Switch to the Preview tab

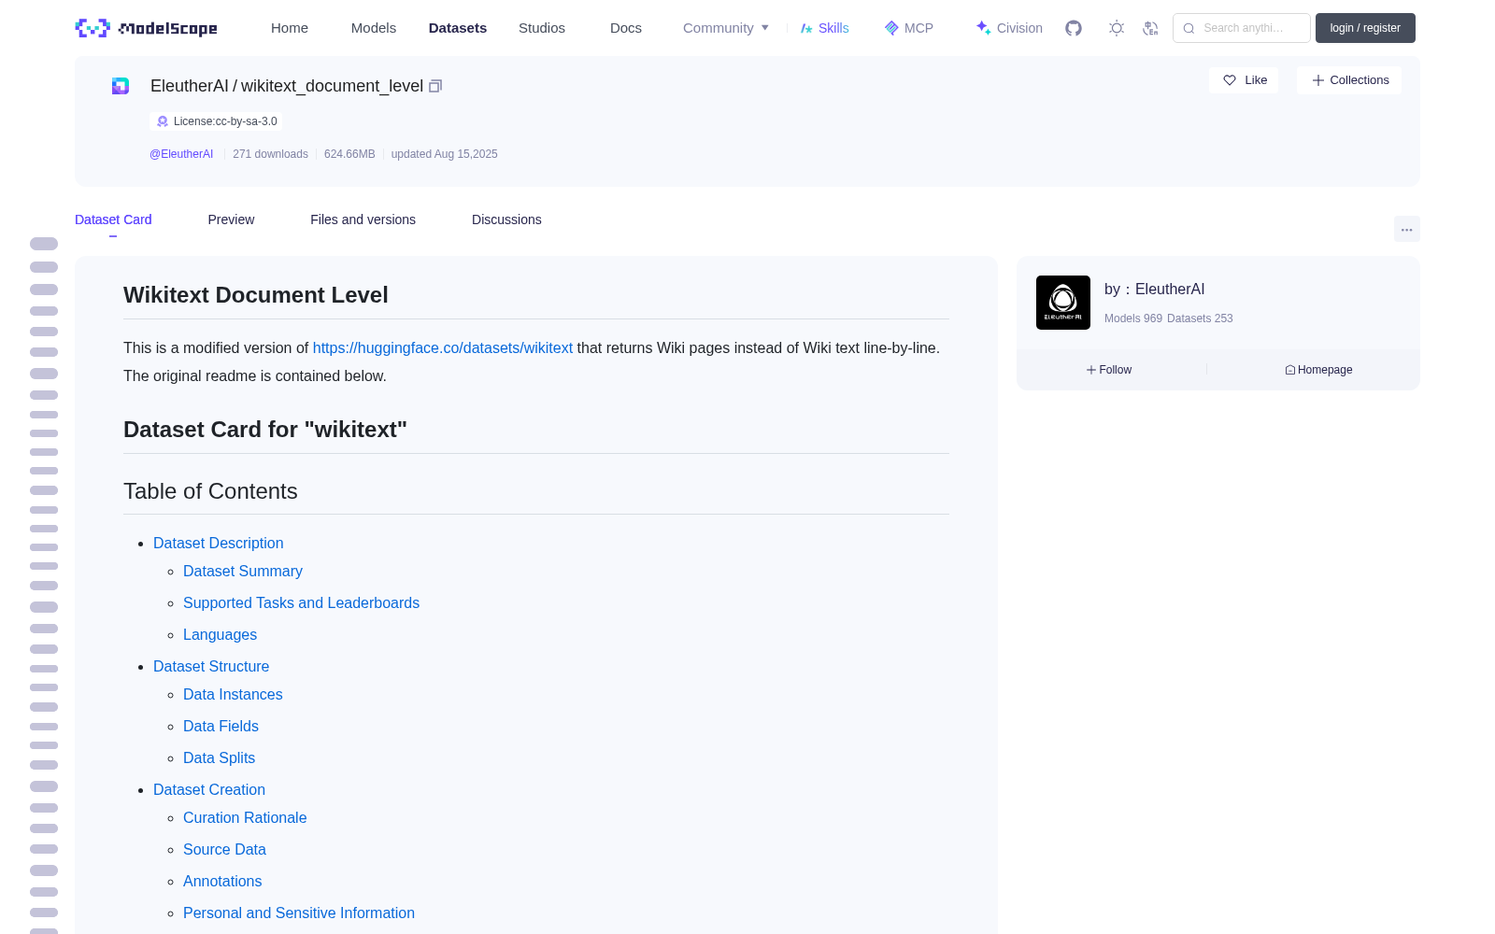(x=231, y=219)
